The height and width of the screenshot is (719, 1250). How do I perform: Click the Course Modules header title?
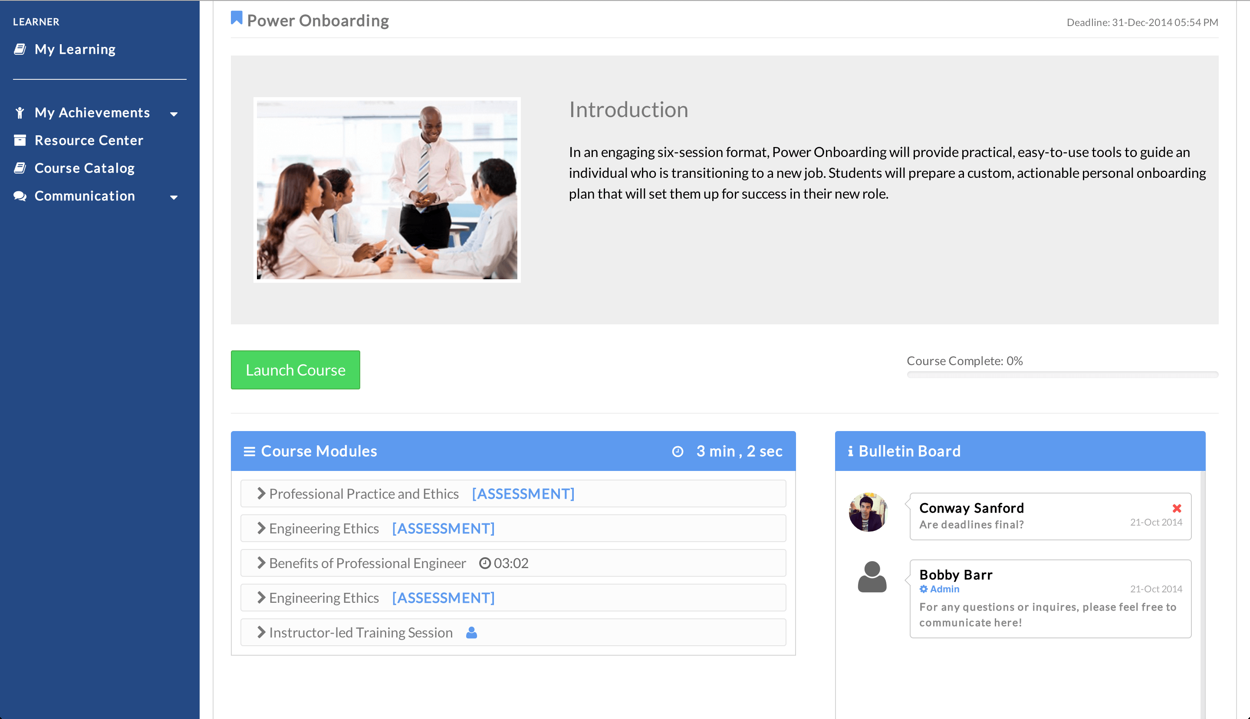pos(319,451)
